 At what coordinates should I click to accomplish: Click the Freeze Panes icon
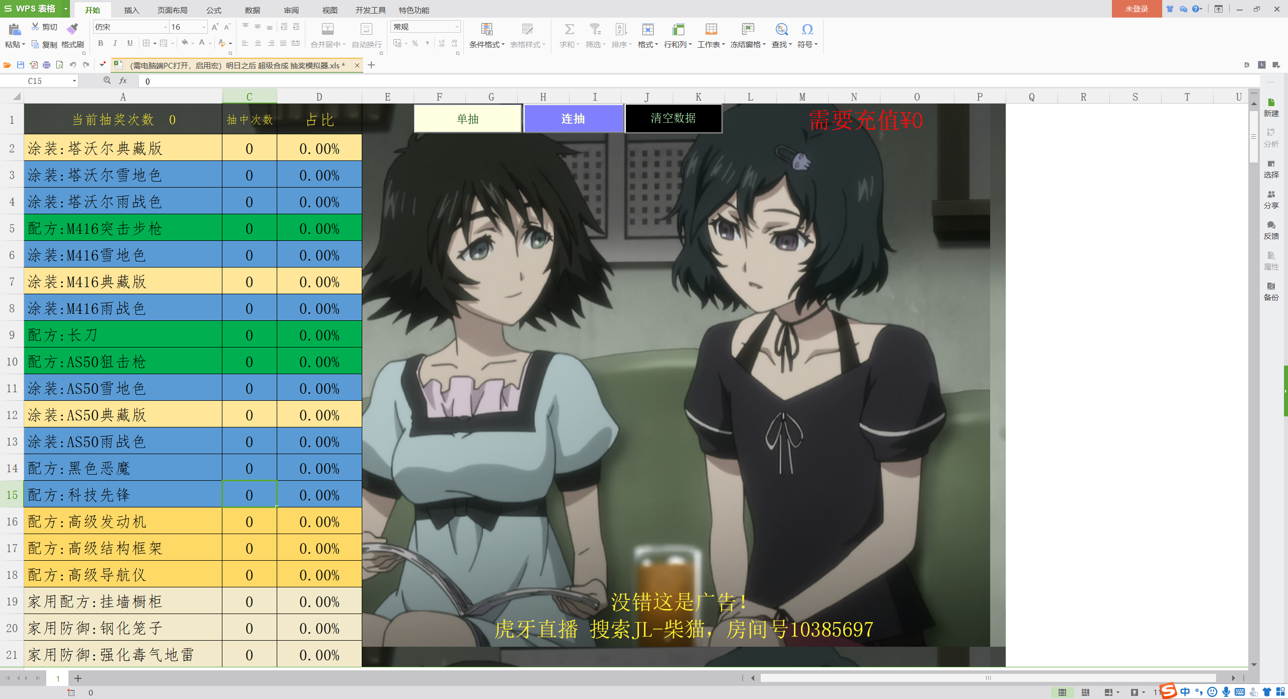[748, 29]
